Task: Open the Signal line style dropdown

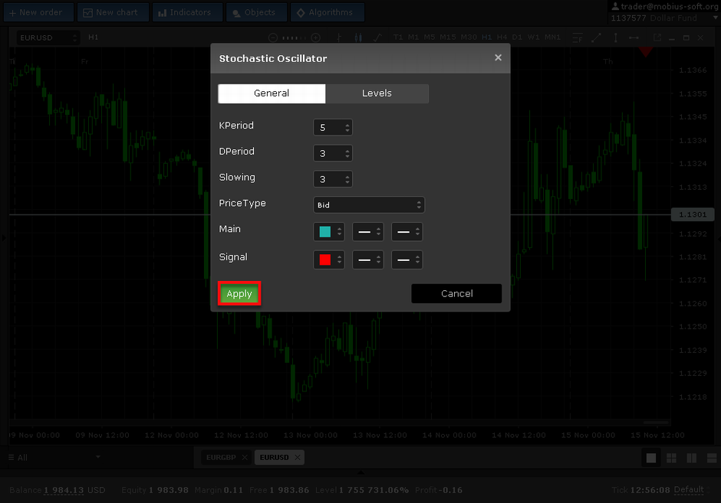Action: click(x=368, y=260)
